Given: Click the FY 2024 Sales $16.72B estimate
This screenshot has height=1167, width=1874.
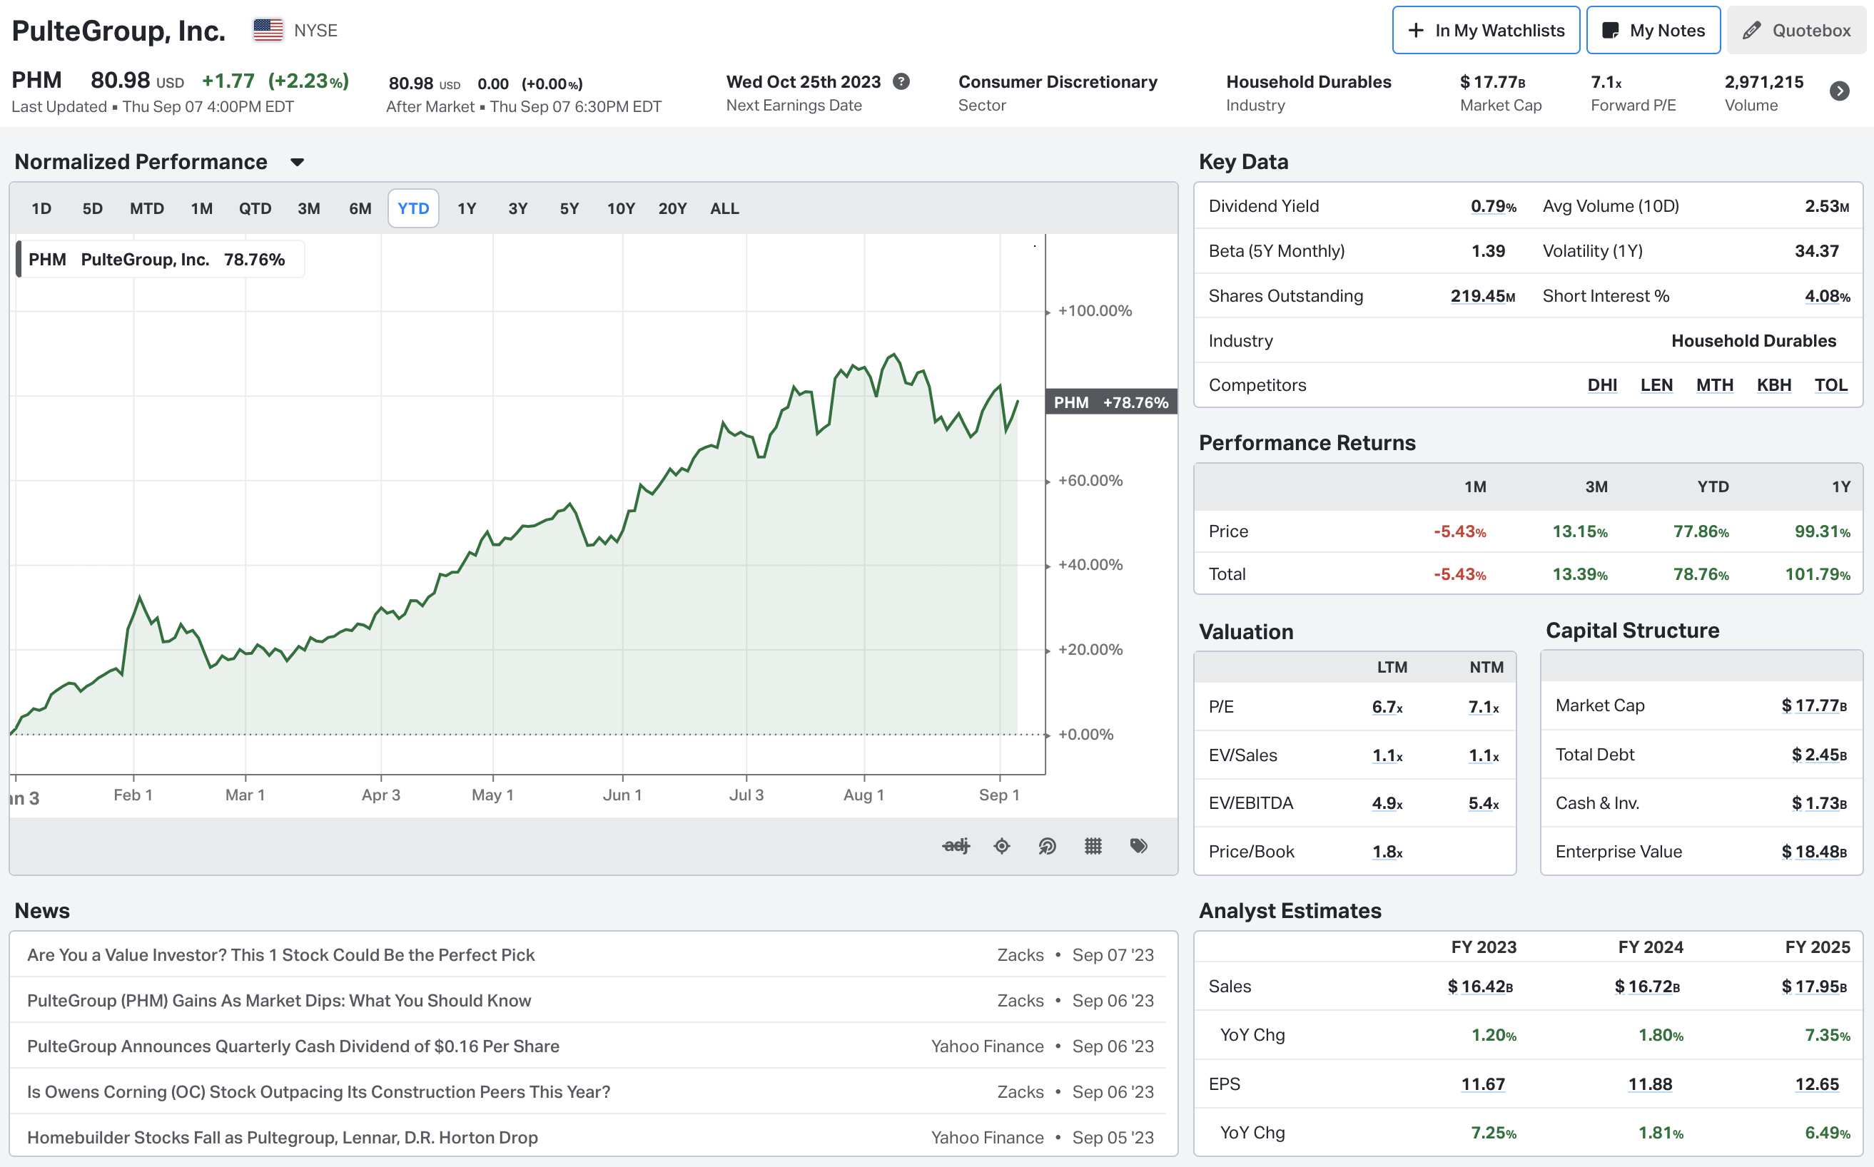Looking at the screenshot, I should click(1647, 987).
